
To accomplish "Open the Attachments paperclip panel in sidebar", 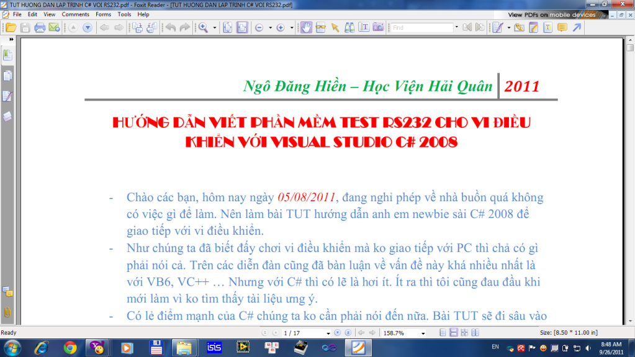I will pos(7,312).
